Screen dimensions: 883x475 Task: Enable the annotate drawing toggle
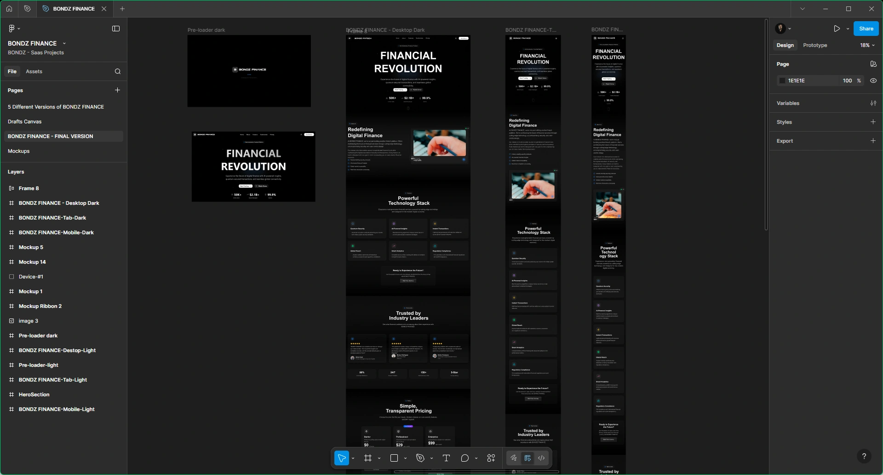(513, 458)
